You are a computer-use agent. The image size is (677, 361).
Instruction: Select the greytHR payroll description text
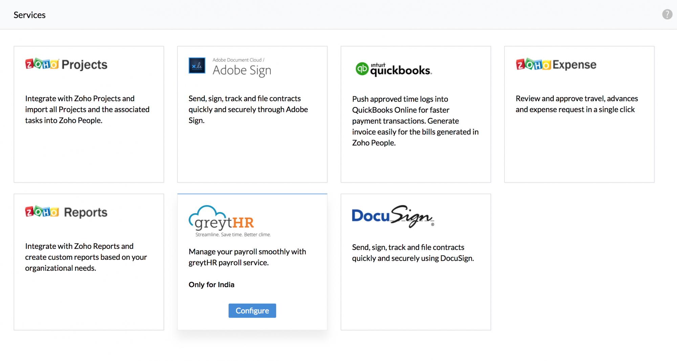[247, 257]
